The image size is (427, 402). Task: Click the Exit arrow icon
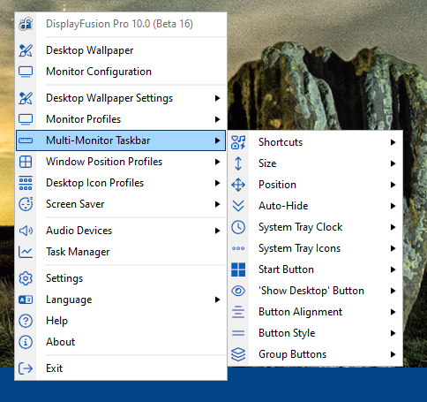[x=26, y=368]
